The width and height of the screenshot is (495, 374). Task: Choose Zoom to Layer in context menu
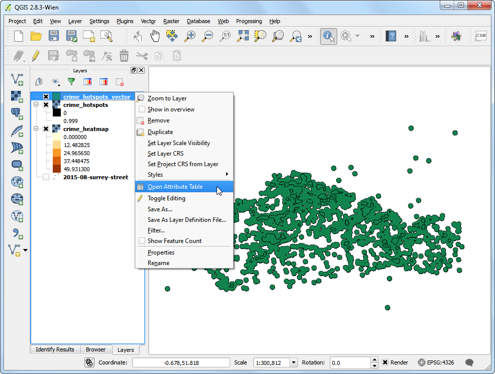pyautogui.click(x=184, y=98)
